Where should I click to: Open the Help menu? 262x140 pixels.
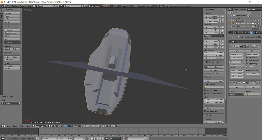(x=29, y=6)
